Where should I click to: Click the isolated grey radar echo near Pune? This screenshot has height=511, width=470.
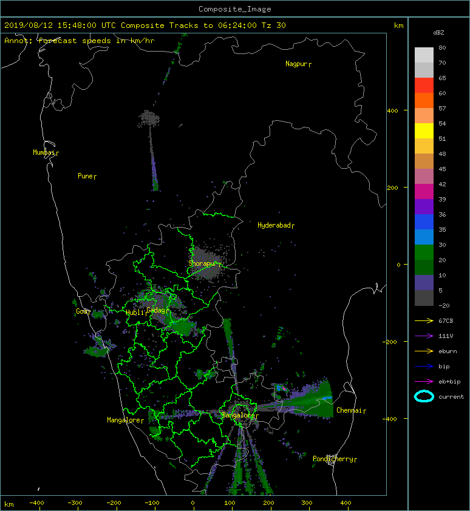click(149, 118)
